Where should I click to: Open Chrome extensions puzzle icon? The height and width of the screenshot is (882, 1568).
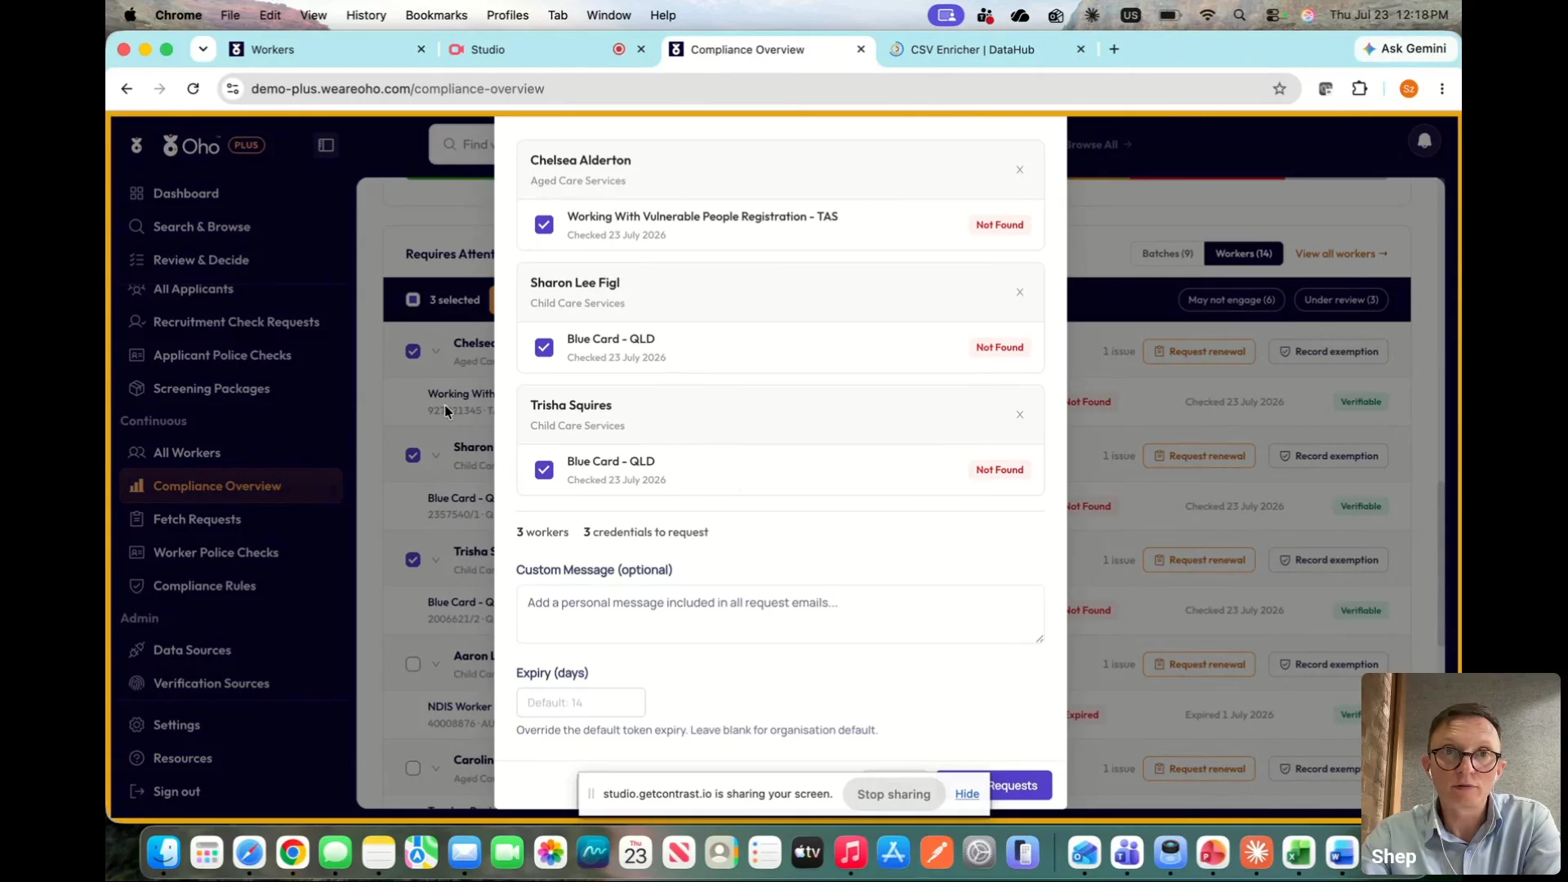click(x=1360, y=89)
